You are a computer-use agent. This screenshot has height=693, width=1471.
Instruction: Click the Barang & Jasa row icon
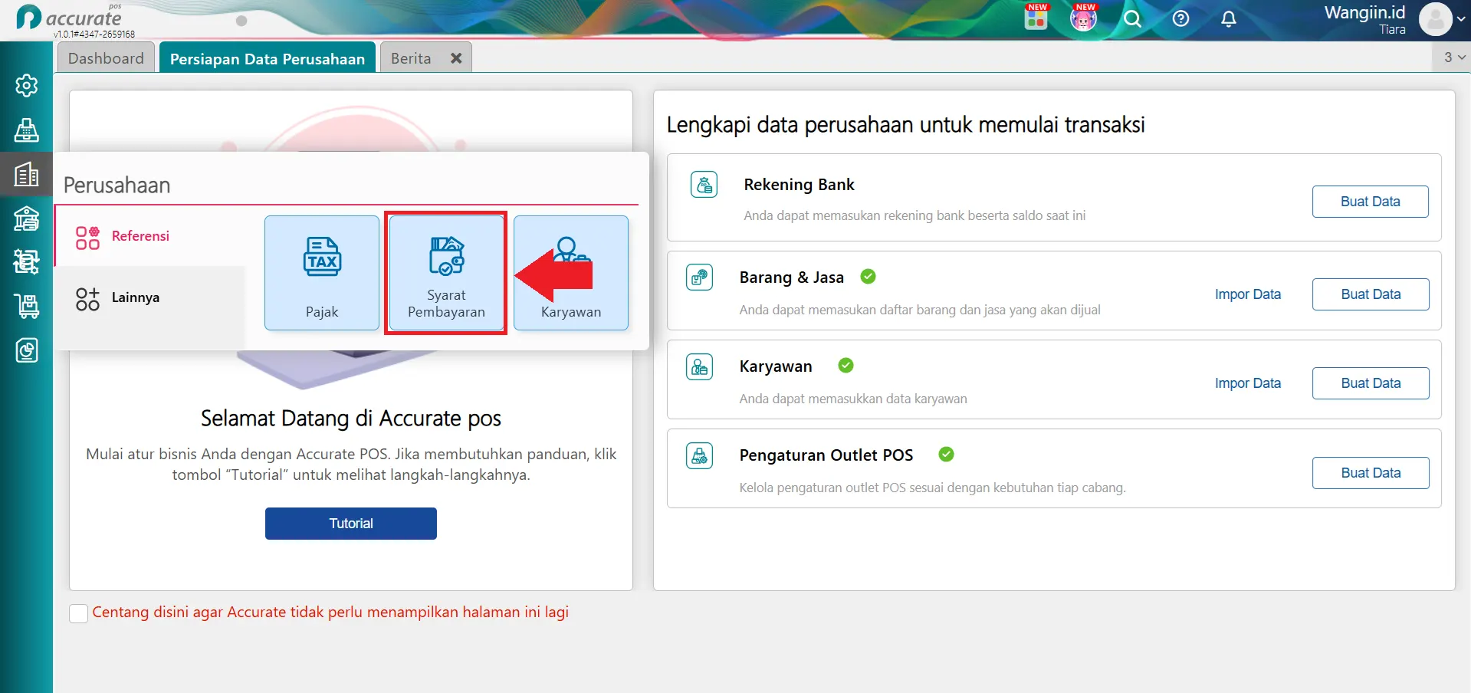699,278
